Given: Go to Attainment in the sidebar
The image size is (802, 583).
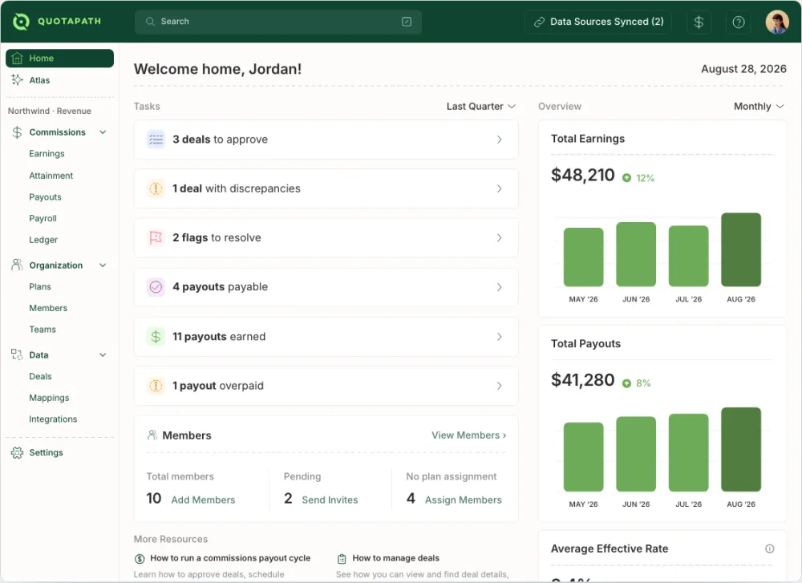Looking at the screenshot, I should tap(51, 176).
